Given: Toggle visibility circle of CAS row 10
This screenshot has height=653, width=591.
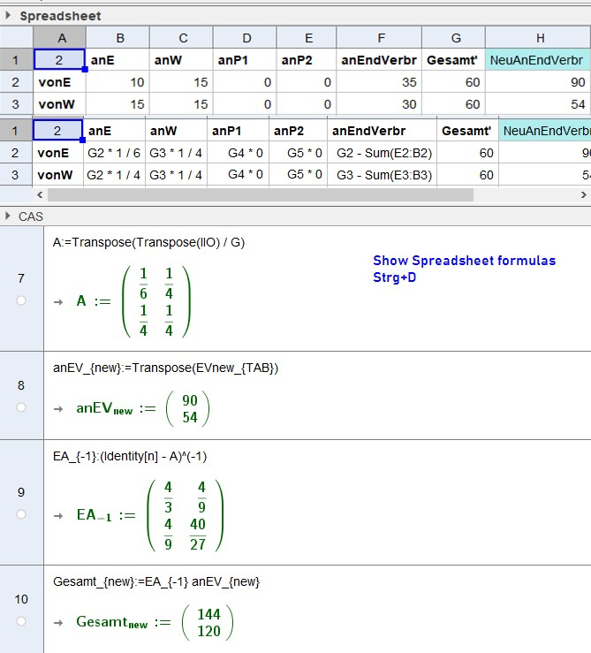Looking at the screenshot, I should [21, 621].
